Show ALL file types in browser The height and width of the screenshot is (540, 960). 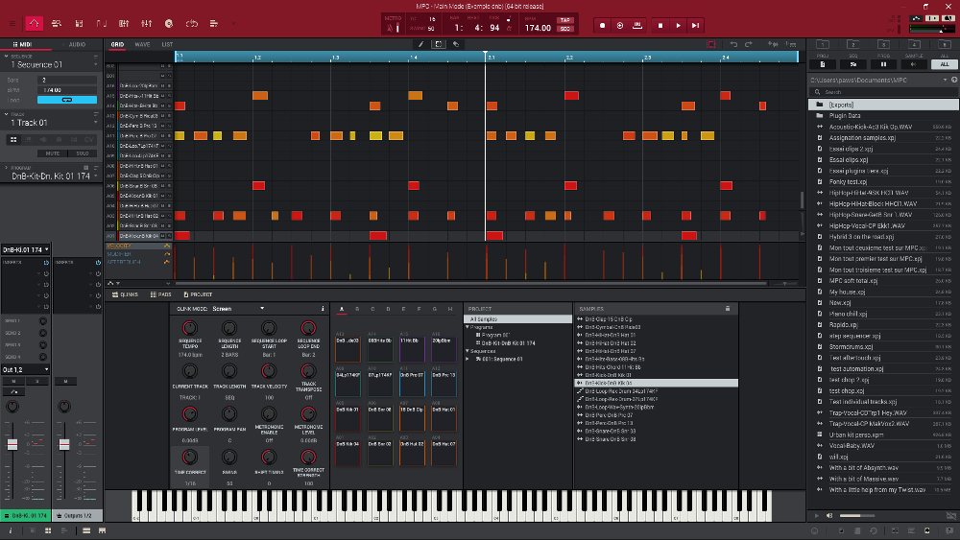click(944, 63)
